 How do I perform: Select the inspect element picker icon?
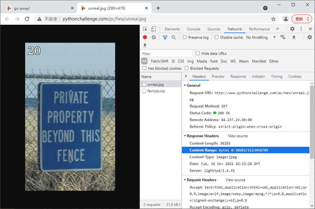click(145, 29)
